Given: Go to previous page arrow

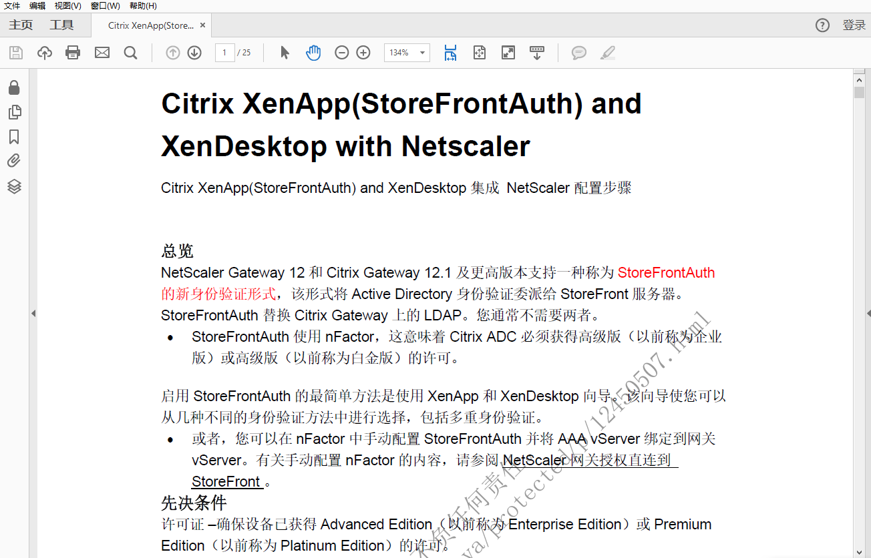Looking at the screenshot, I should tap(173, 53).
